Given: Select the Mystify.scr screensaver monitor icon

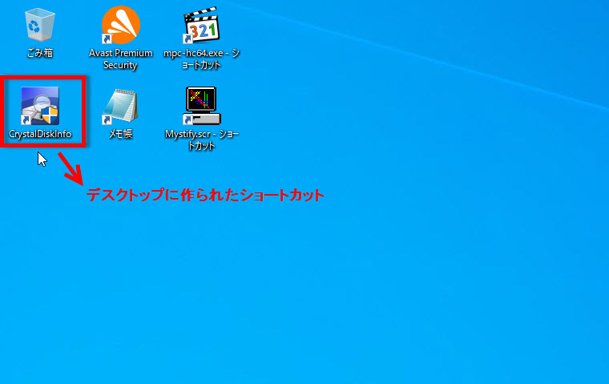Looking at the screenshot, I should [x=202, y=106].
